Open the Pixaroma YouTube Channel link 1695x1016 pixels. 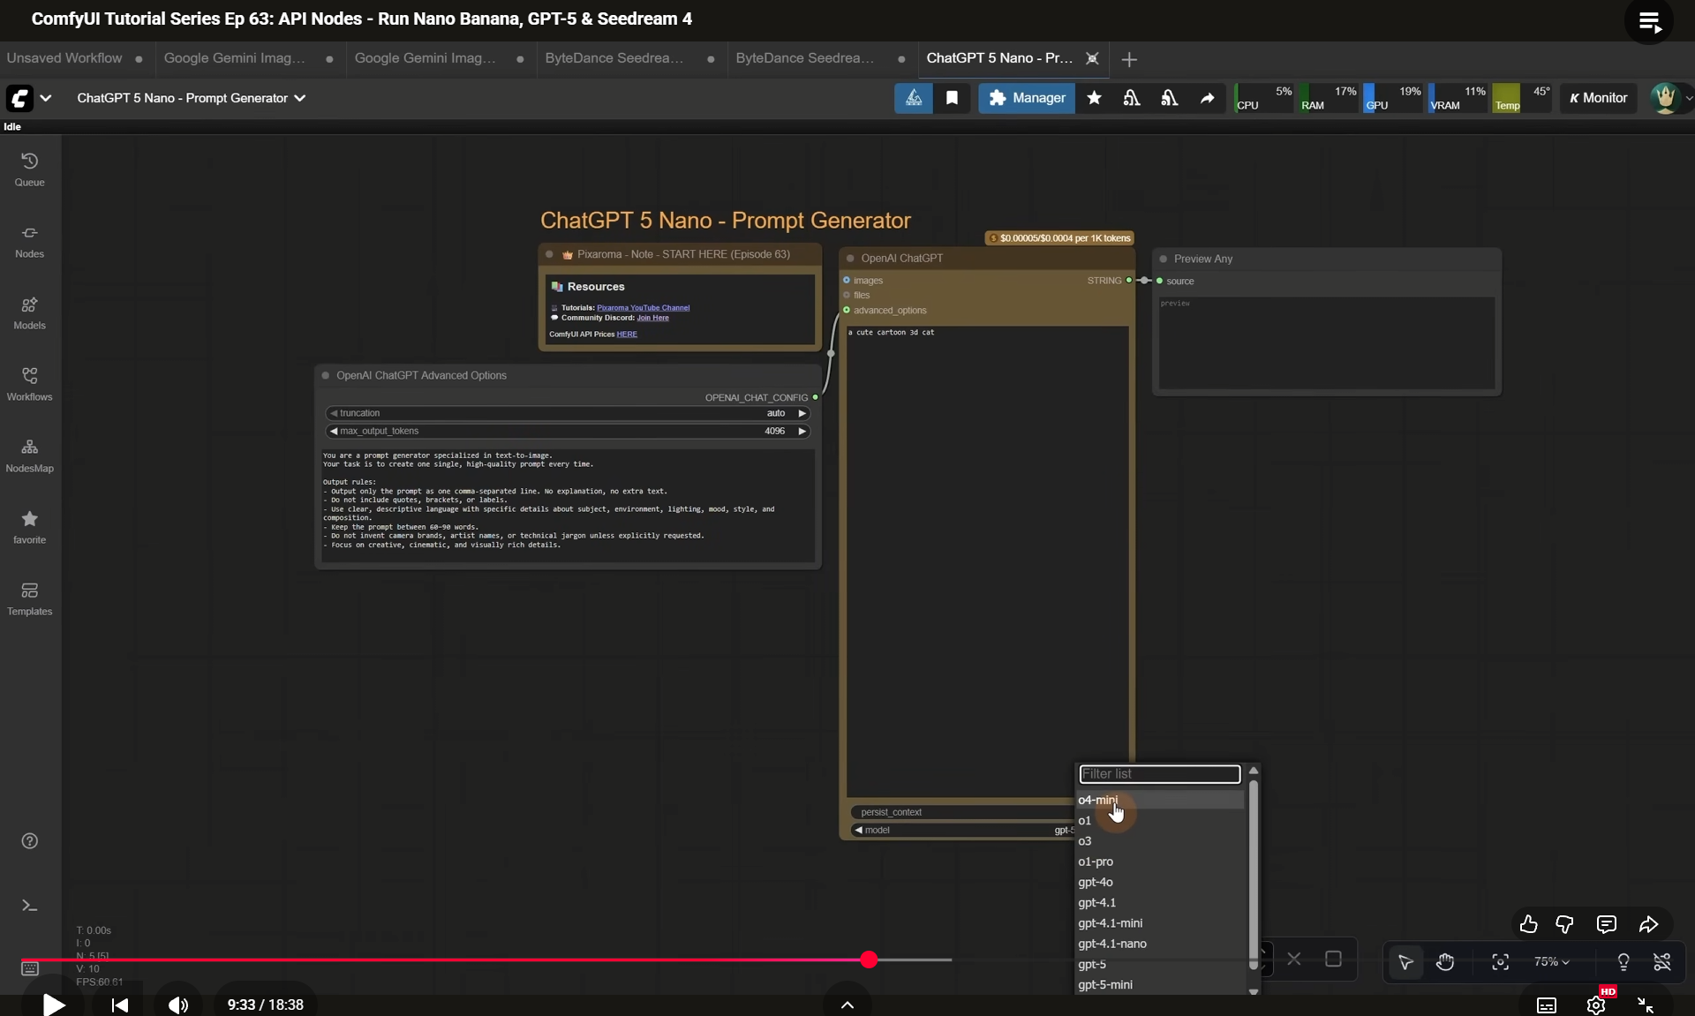pos(643,308)
